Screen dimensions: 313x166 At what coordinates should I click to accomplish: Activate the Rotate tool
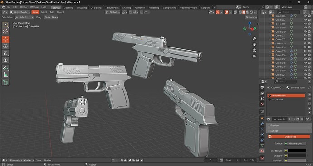coord(5,46)
